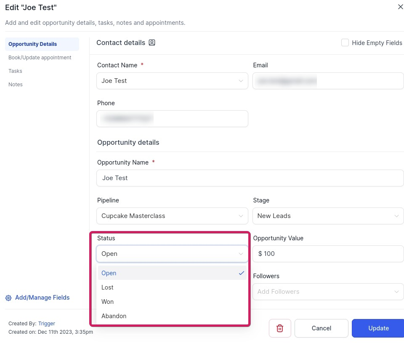Enable the Hide Empty Fields checkbox

pyautogui.click(x=345, y=43)
